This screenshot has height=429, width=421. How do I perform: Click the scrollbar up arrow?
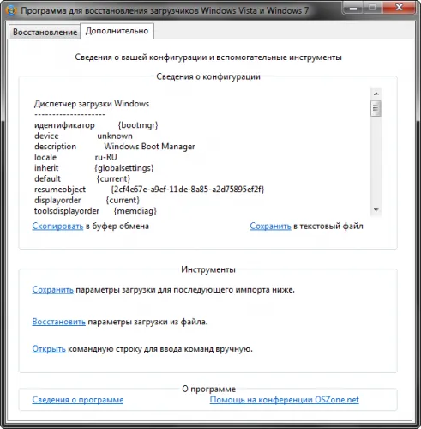[376, 94]
